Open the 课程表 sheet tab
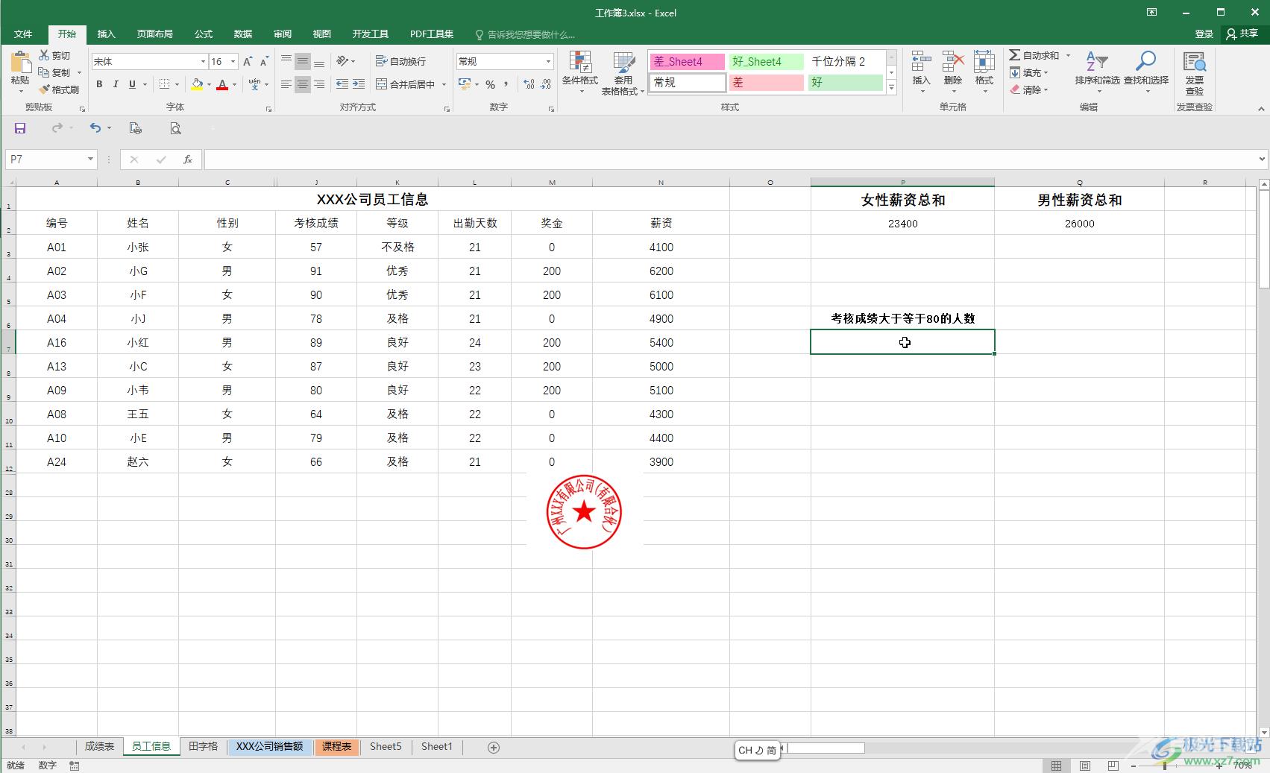The height and width of the screenshot is (773, 1270). (x=336, y=747)
